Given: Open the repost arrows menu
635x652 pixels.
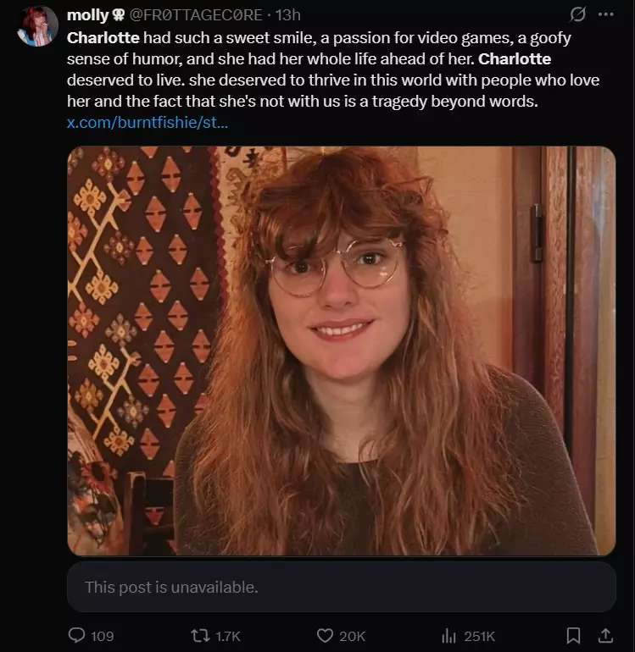Looking at the screenshot, I should click(200, 635).
